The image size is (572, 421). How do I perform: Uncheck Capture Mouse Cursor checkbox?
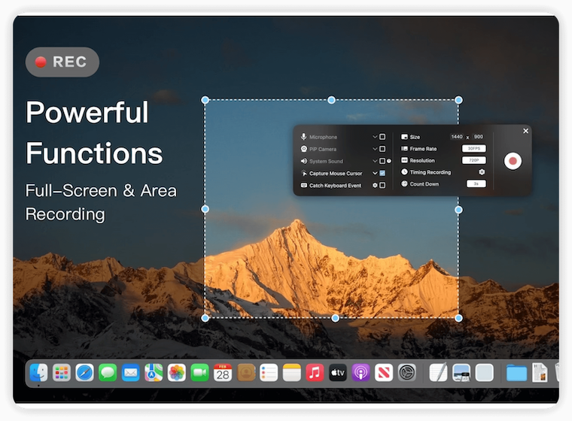(382, 173)
